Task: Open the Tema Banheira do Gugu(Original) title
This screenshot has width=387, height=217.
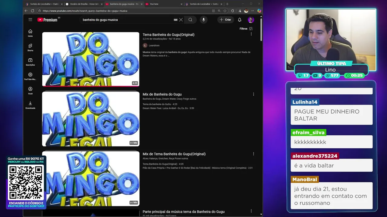Action: point(168,35)
